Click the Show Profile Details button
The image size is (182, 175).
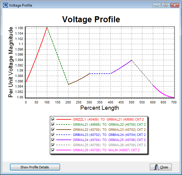35,167
